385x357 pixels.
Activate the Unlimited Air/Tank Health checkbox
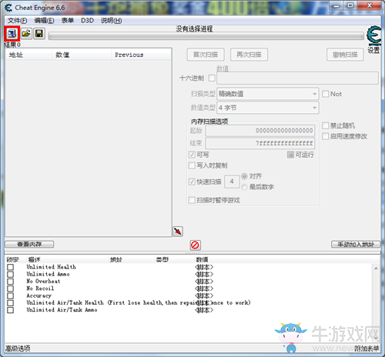coord(11,303)
